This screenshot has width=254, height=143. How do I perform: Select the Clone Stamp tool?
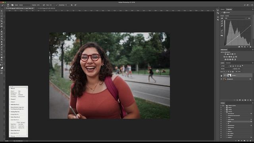point(2,32)
